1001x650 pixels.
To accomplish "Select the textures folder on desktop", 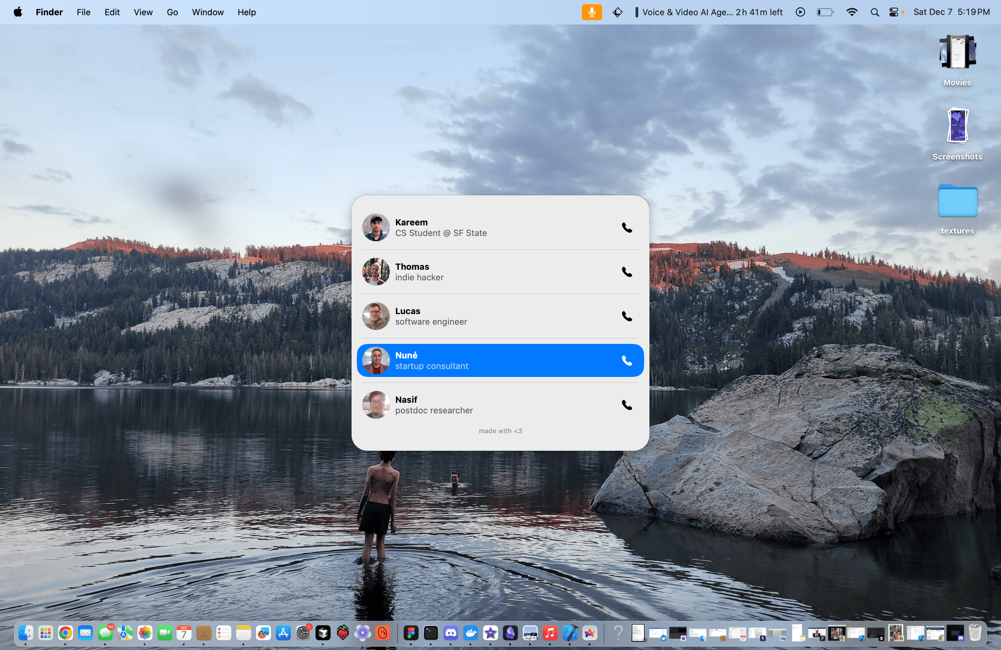I will click(x=957, y=202).
